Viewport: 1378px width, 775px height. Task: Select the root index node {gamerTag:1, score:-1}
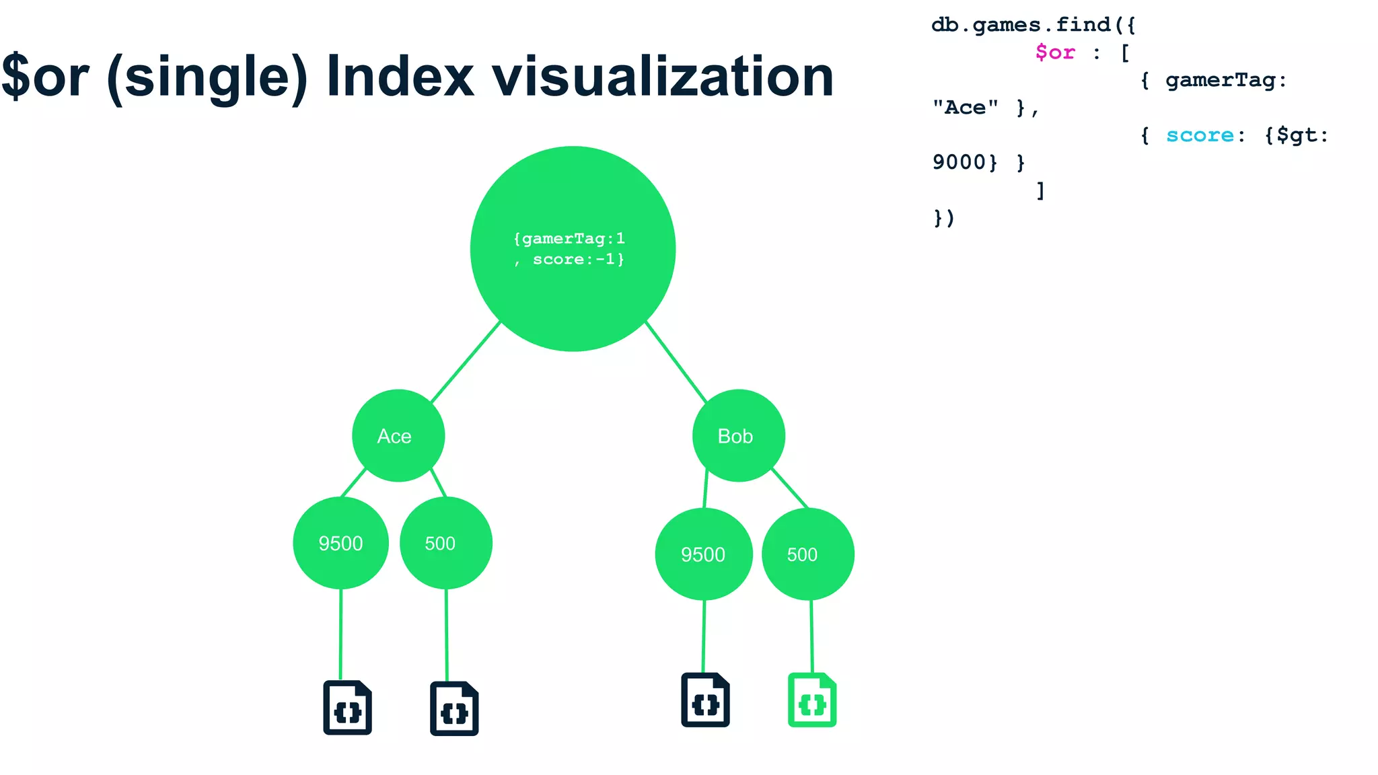click(x=573, y=249)
